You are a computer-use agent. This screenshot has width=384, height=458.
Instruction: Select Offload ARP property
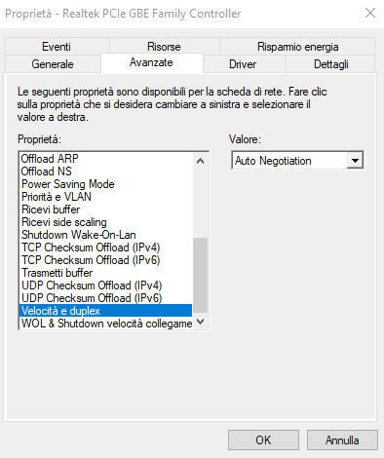tap(106, 159)
